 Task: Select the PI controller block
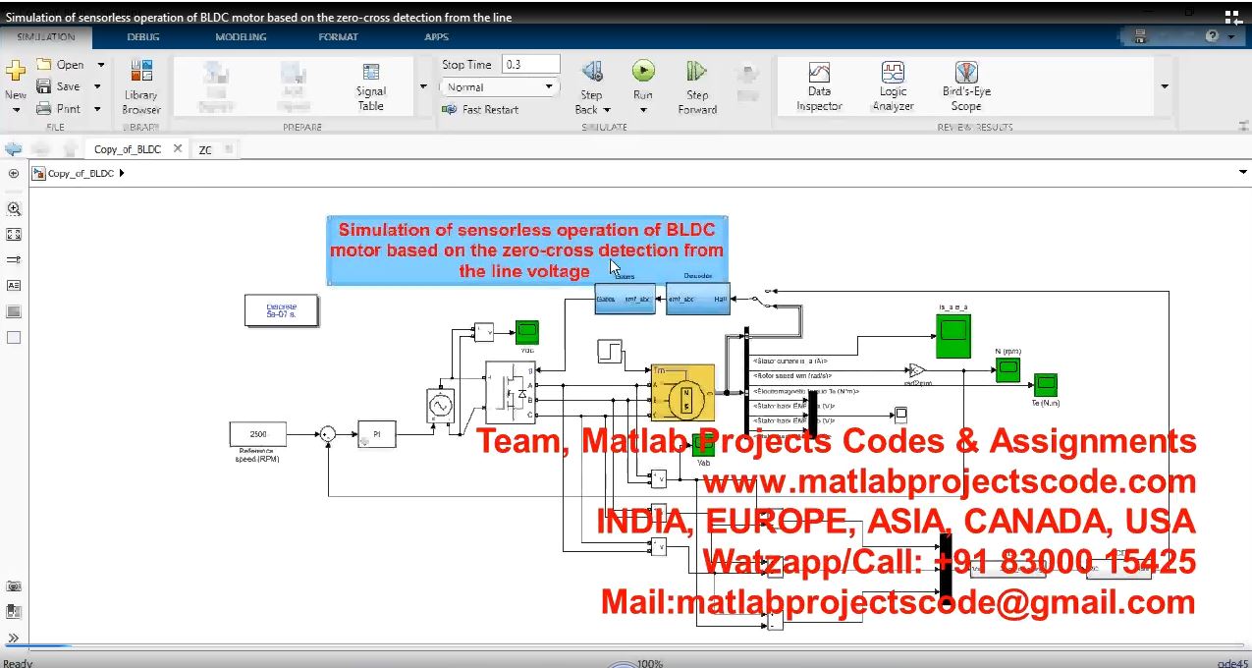376,433
